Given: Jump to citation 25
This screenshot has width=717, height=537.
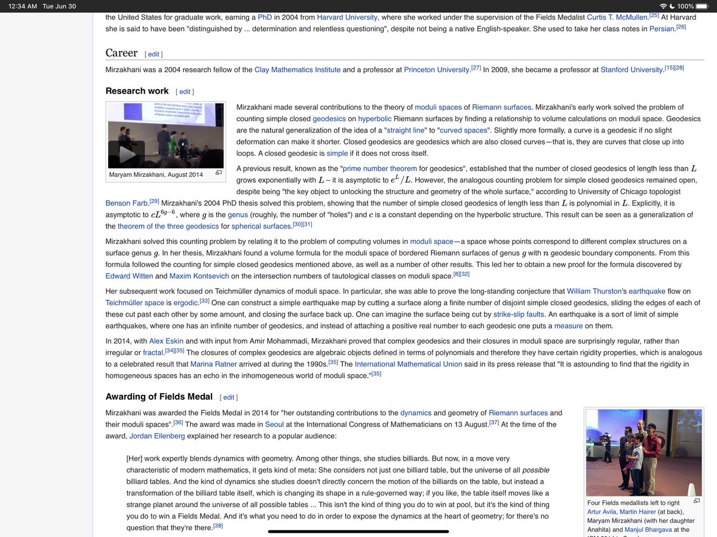Looking at the screenshot, I should click(x=654, y=15).
